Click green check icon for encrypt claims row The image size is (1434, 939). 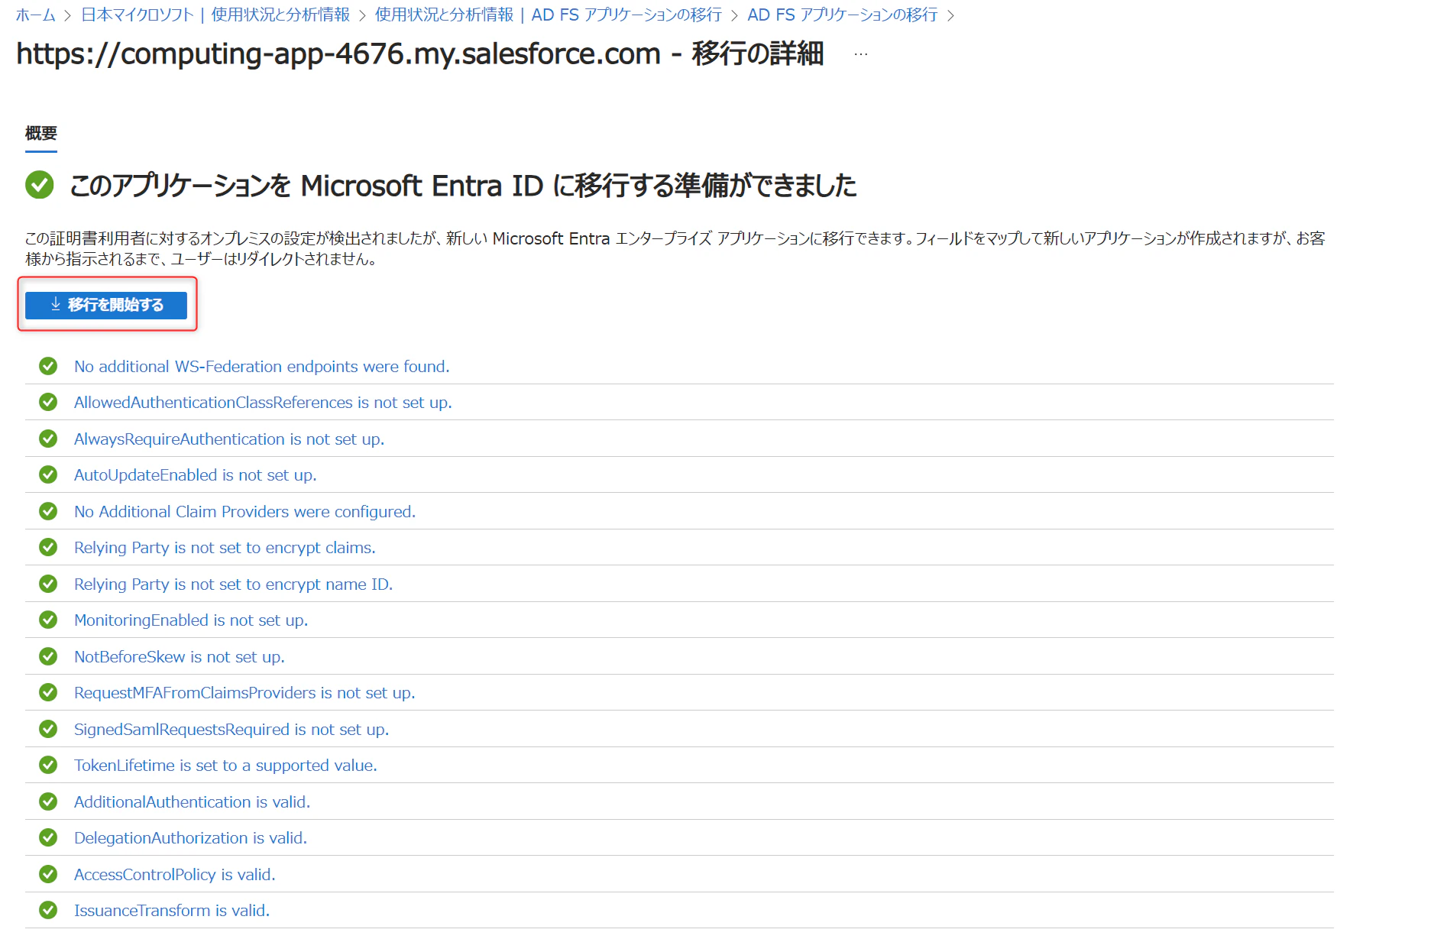[48, 548]
